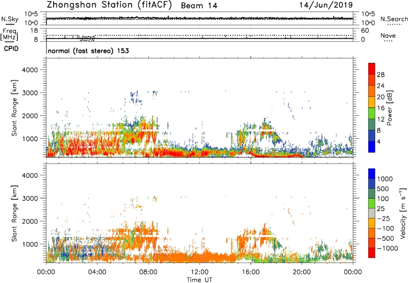Pick the red top segment of the power colorbar
Viewport: 408px width, 283px height.
click(x=372, y=69)
